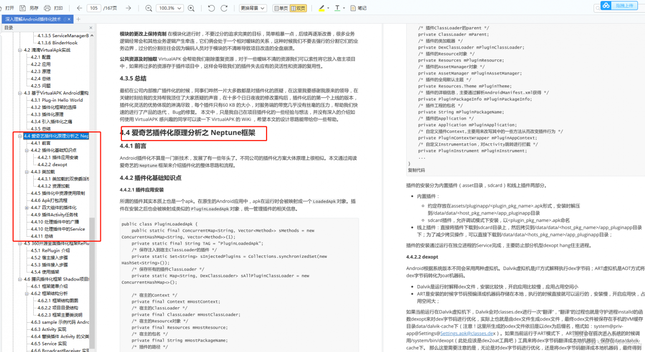Select highlighted 4.4 爱奇艺插件化原理分析 entry
645x352 pixels.
pos(56,136)
